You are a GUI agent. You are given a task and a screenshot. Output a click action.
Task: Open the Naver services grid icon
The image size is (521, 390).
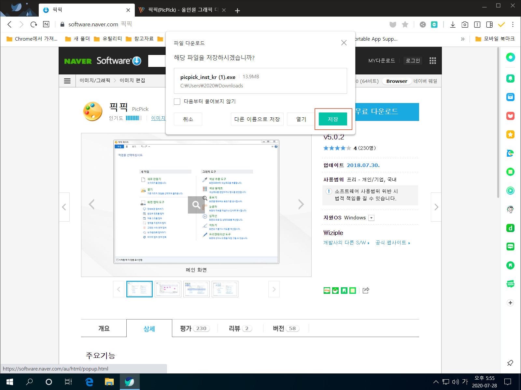(x=433, y=61)
